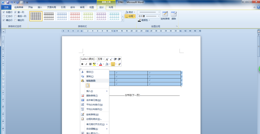The image size is (260, 134).
Task: Click the Grow Font icon in mini toolbar
Action: point(107,59)
